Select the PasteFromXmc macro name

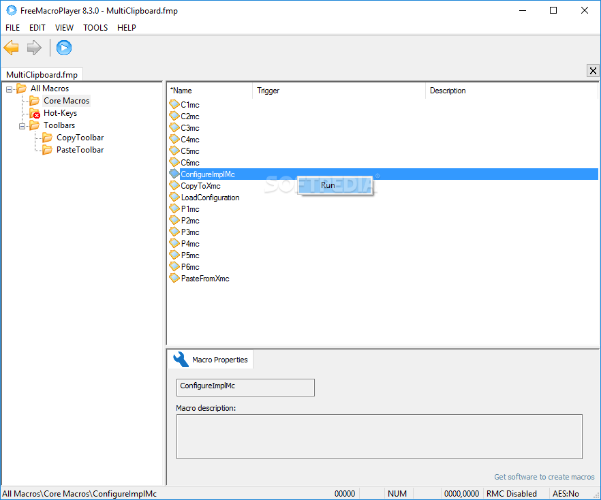pos(205,279)
